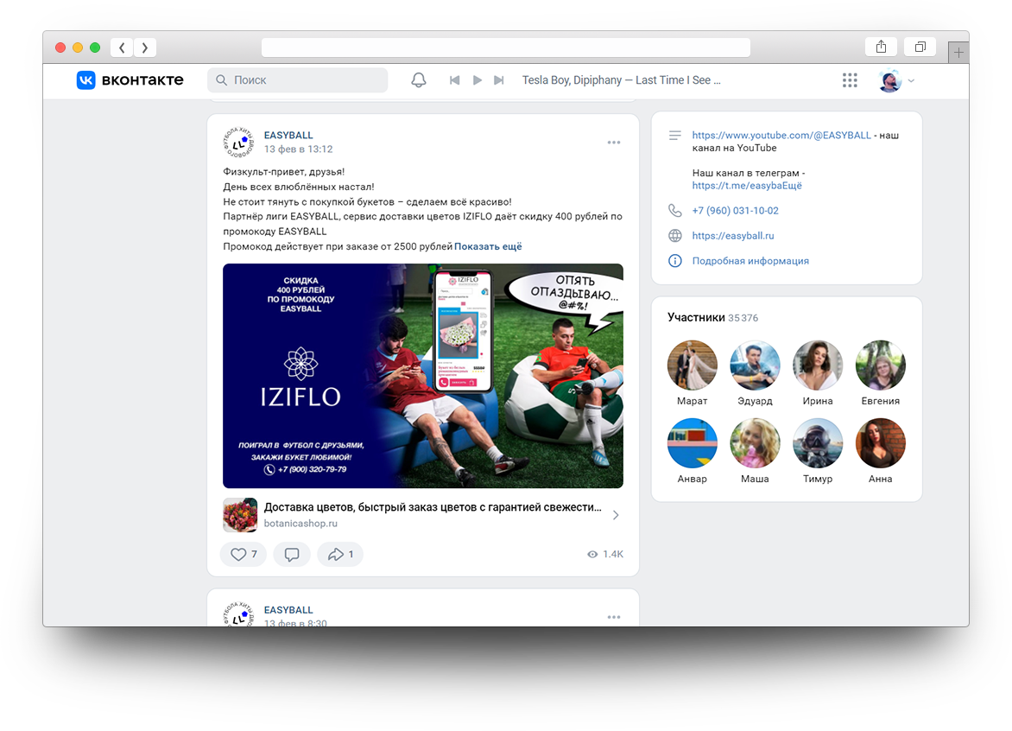Open member Анвар's profile
This screenshot has width=1012, height=731.
tap(692, 443)
